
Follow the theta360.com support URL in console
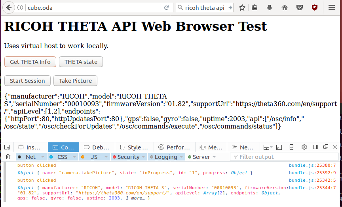click(x=123, y=193)
